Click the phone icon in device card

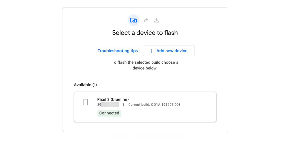[x=86, y=102]
